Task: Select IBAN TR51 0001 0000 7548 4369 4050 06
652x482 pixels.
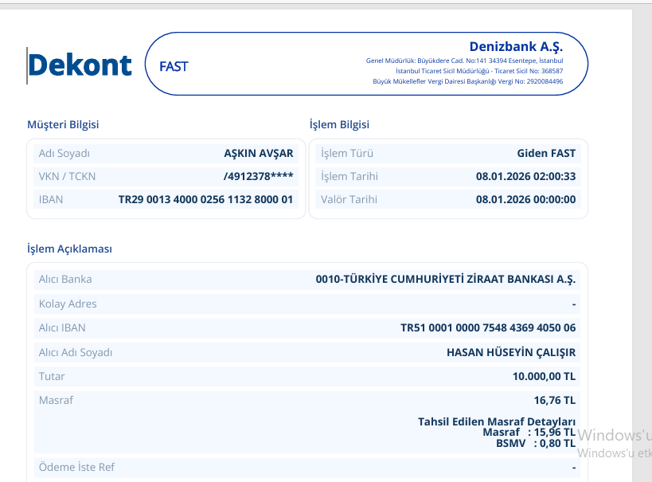Action: [x=488, y=328]
